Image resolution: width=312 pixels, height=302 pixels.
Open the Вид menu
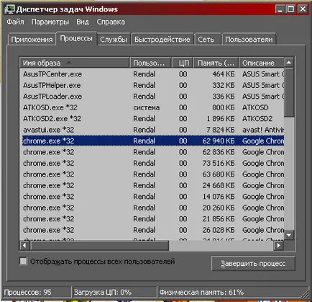point(83,22)
